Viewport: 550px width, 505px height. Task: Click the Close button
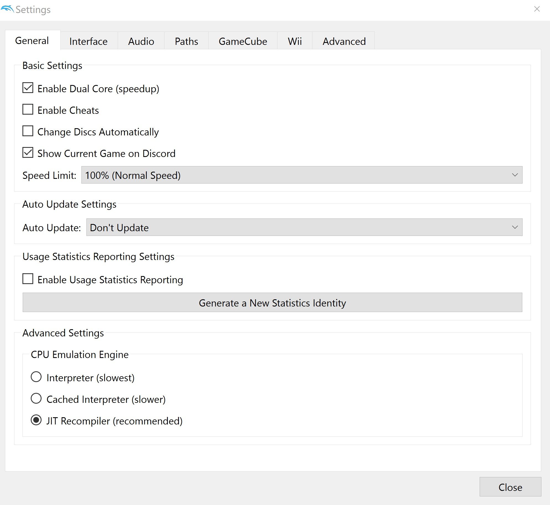click(510, 487)
